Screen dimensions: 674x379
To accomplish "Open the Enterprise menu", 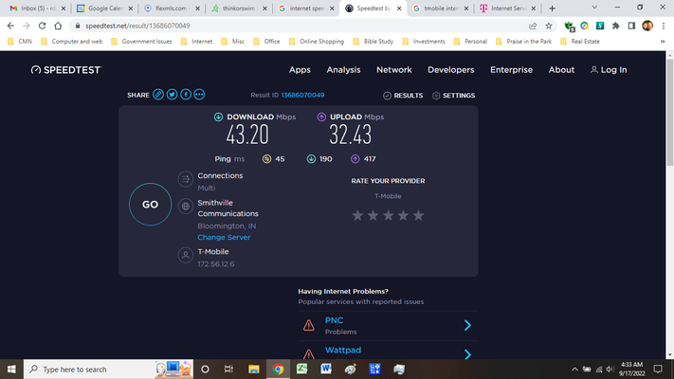I will (511, 69).
